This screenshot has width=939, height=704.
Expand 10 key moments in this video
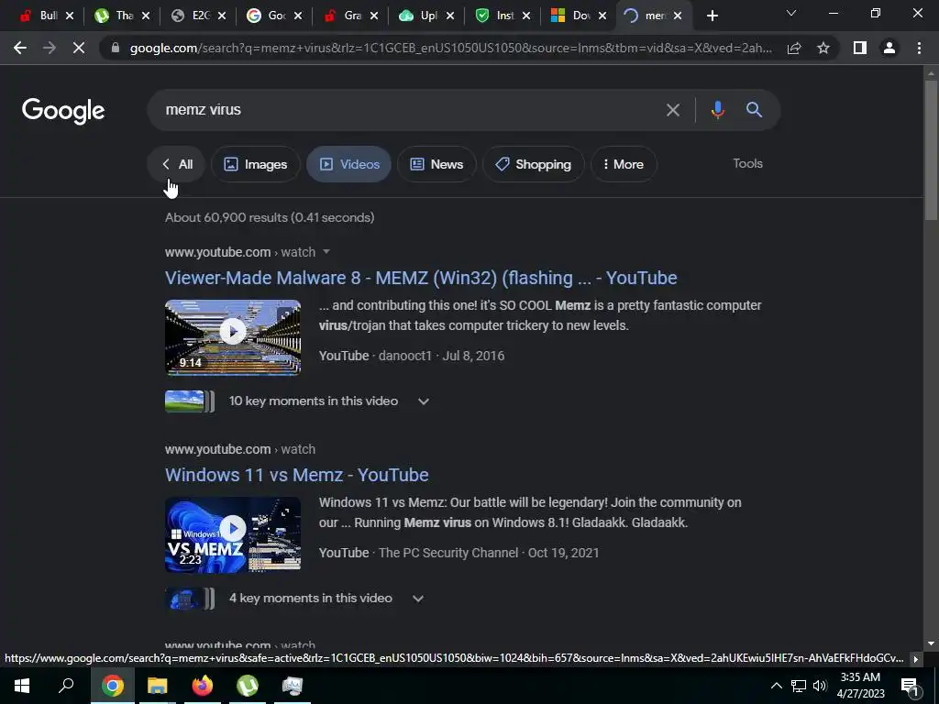424,401
